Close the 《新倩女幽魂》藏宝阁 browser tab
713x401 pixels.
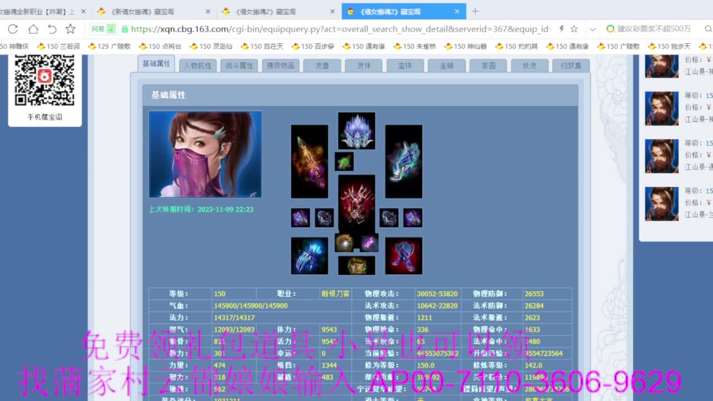tap(208, 11)
